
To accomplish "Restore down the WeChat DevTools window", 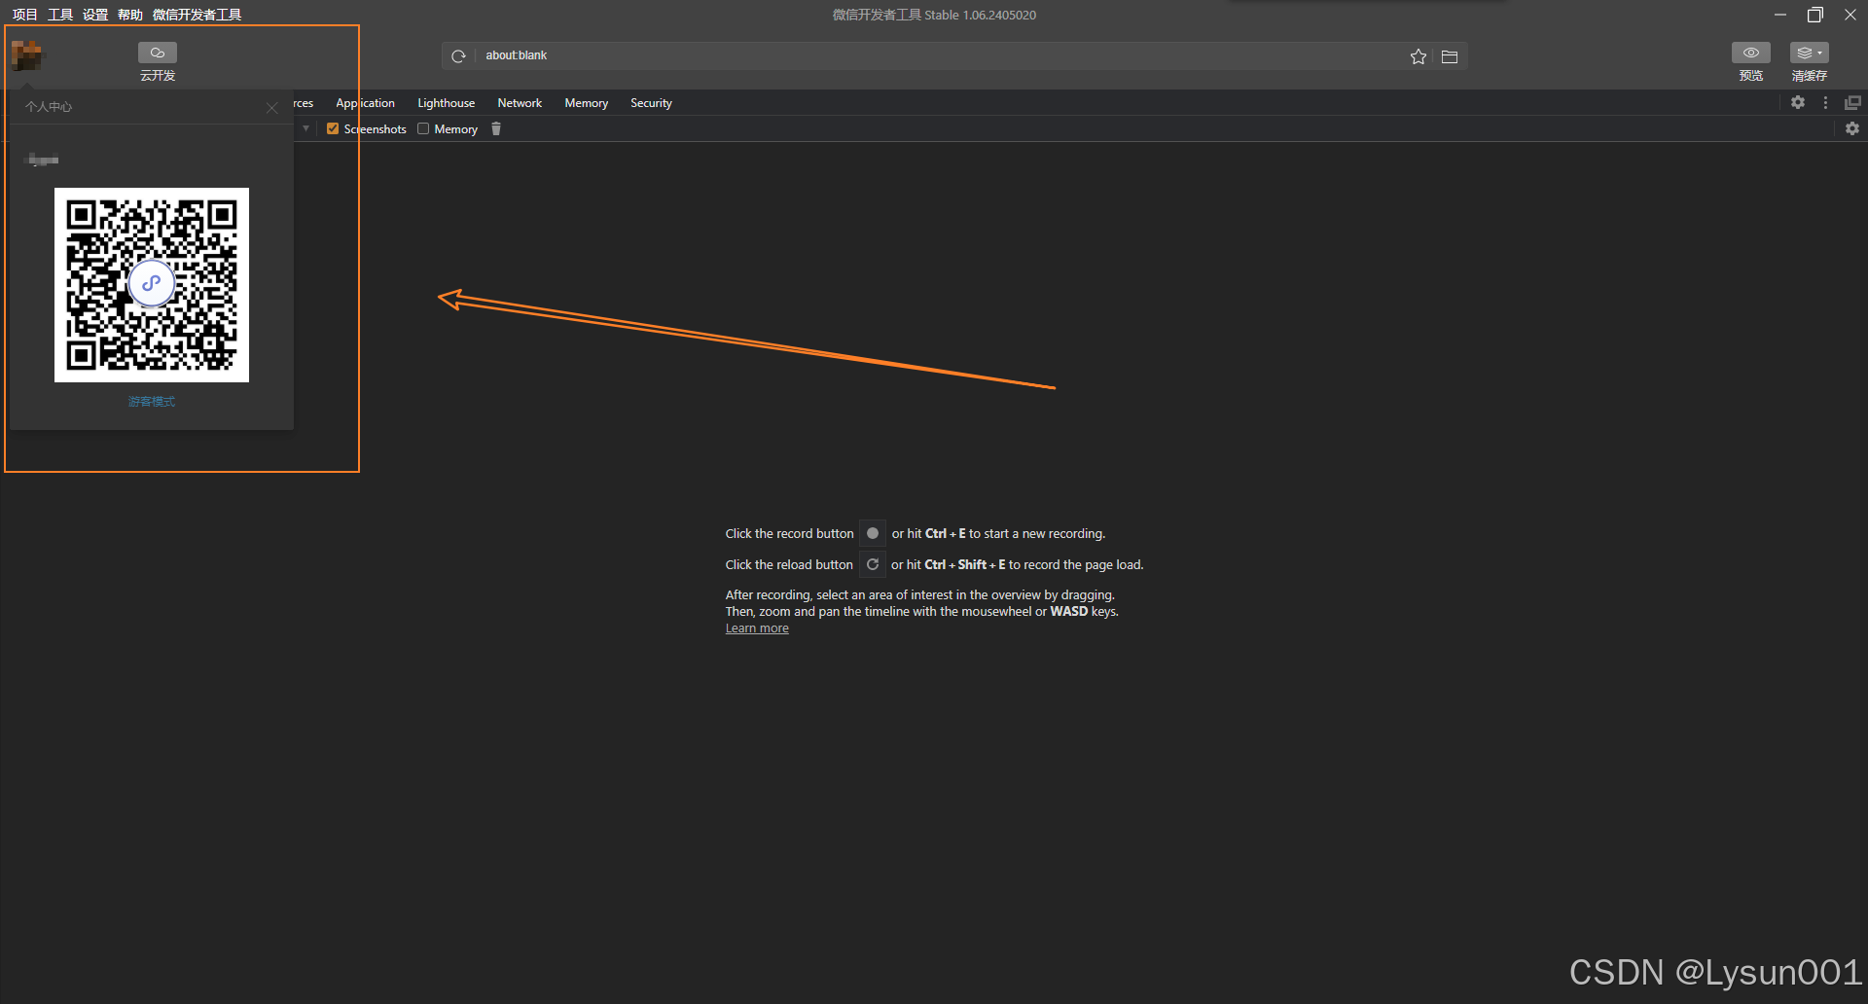I will [1815, 15].
